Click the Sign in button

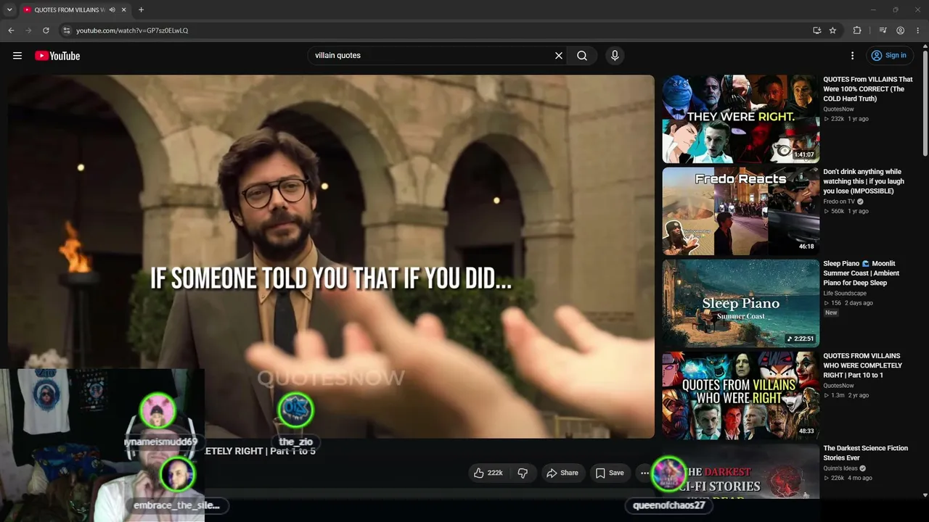point(889,56)
